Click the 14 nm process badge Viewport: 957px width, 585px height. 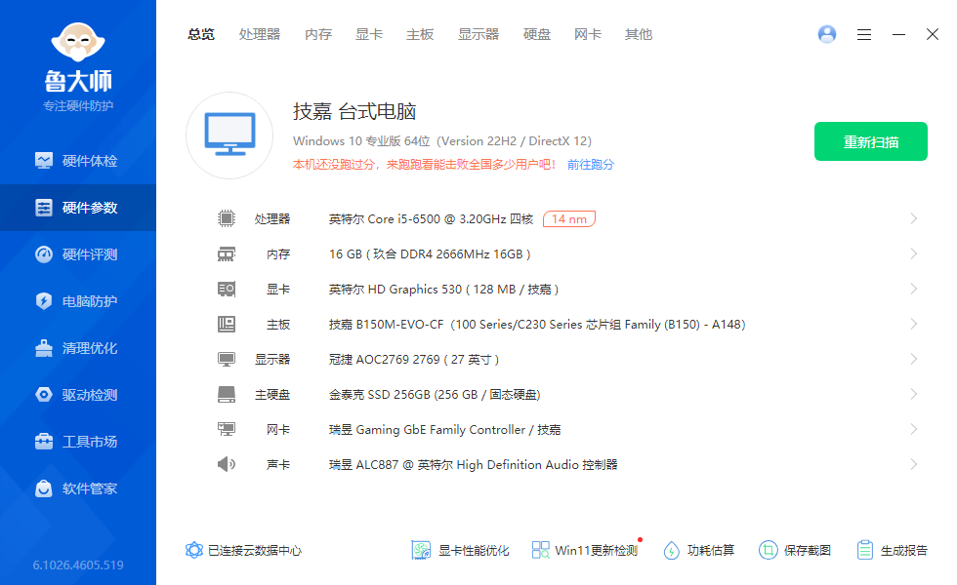[x=568, y=218]
